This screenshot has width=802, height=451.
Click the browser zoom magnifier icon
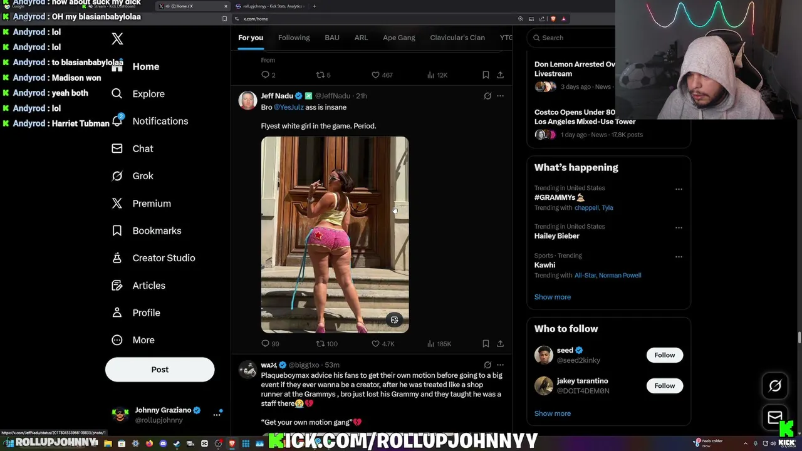520,19
